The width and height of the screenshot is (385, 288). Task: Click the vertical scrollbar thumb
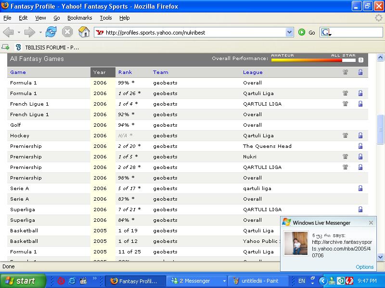(380, 130)
